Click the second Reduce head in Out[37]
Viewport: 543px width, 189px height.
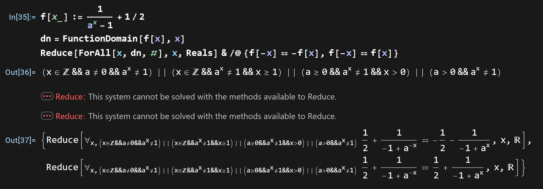coord(62,167)
